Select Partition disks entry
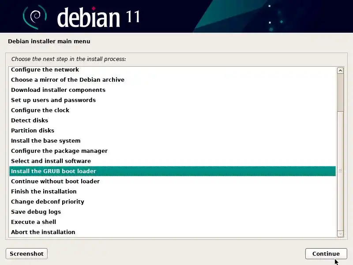The height and width of the screenshot is (265, 353). (x=173, y=130)
